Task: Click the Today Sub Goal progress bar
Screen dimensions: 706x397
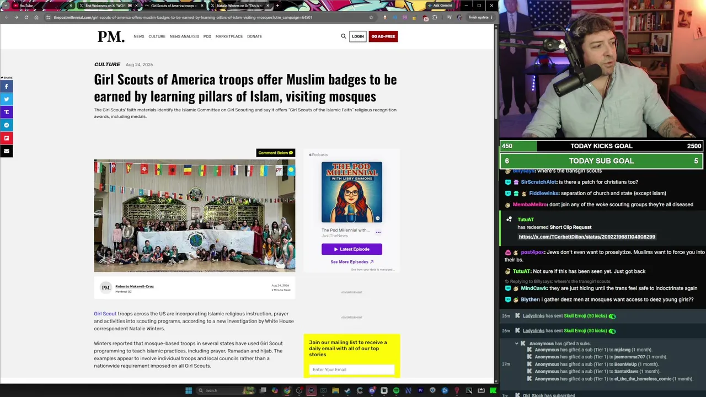Action: pyautogui.click(x=601, y=161)
